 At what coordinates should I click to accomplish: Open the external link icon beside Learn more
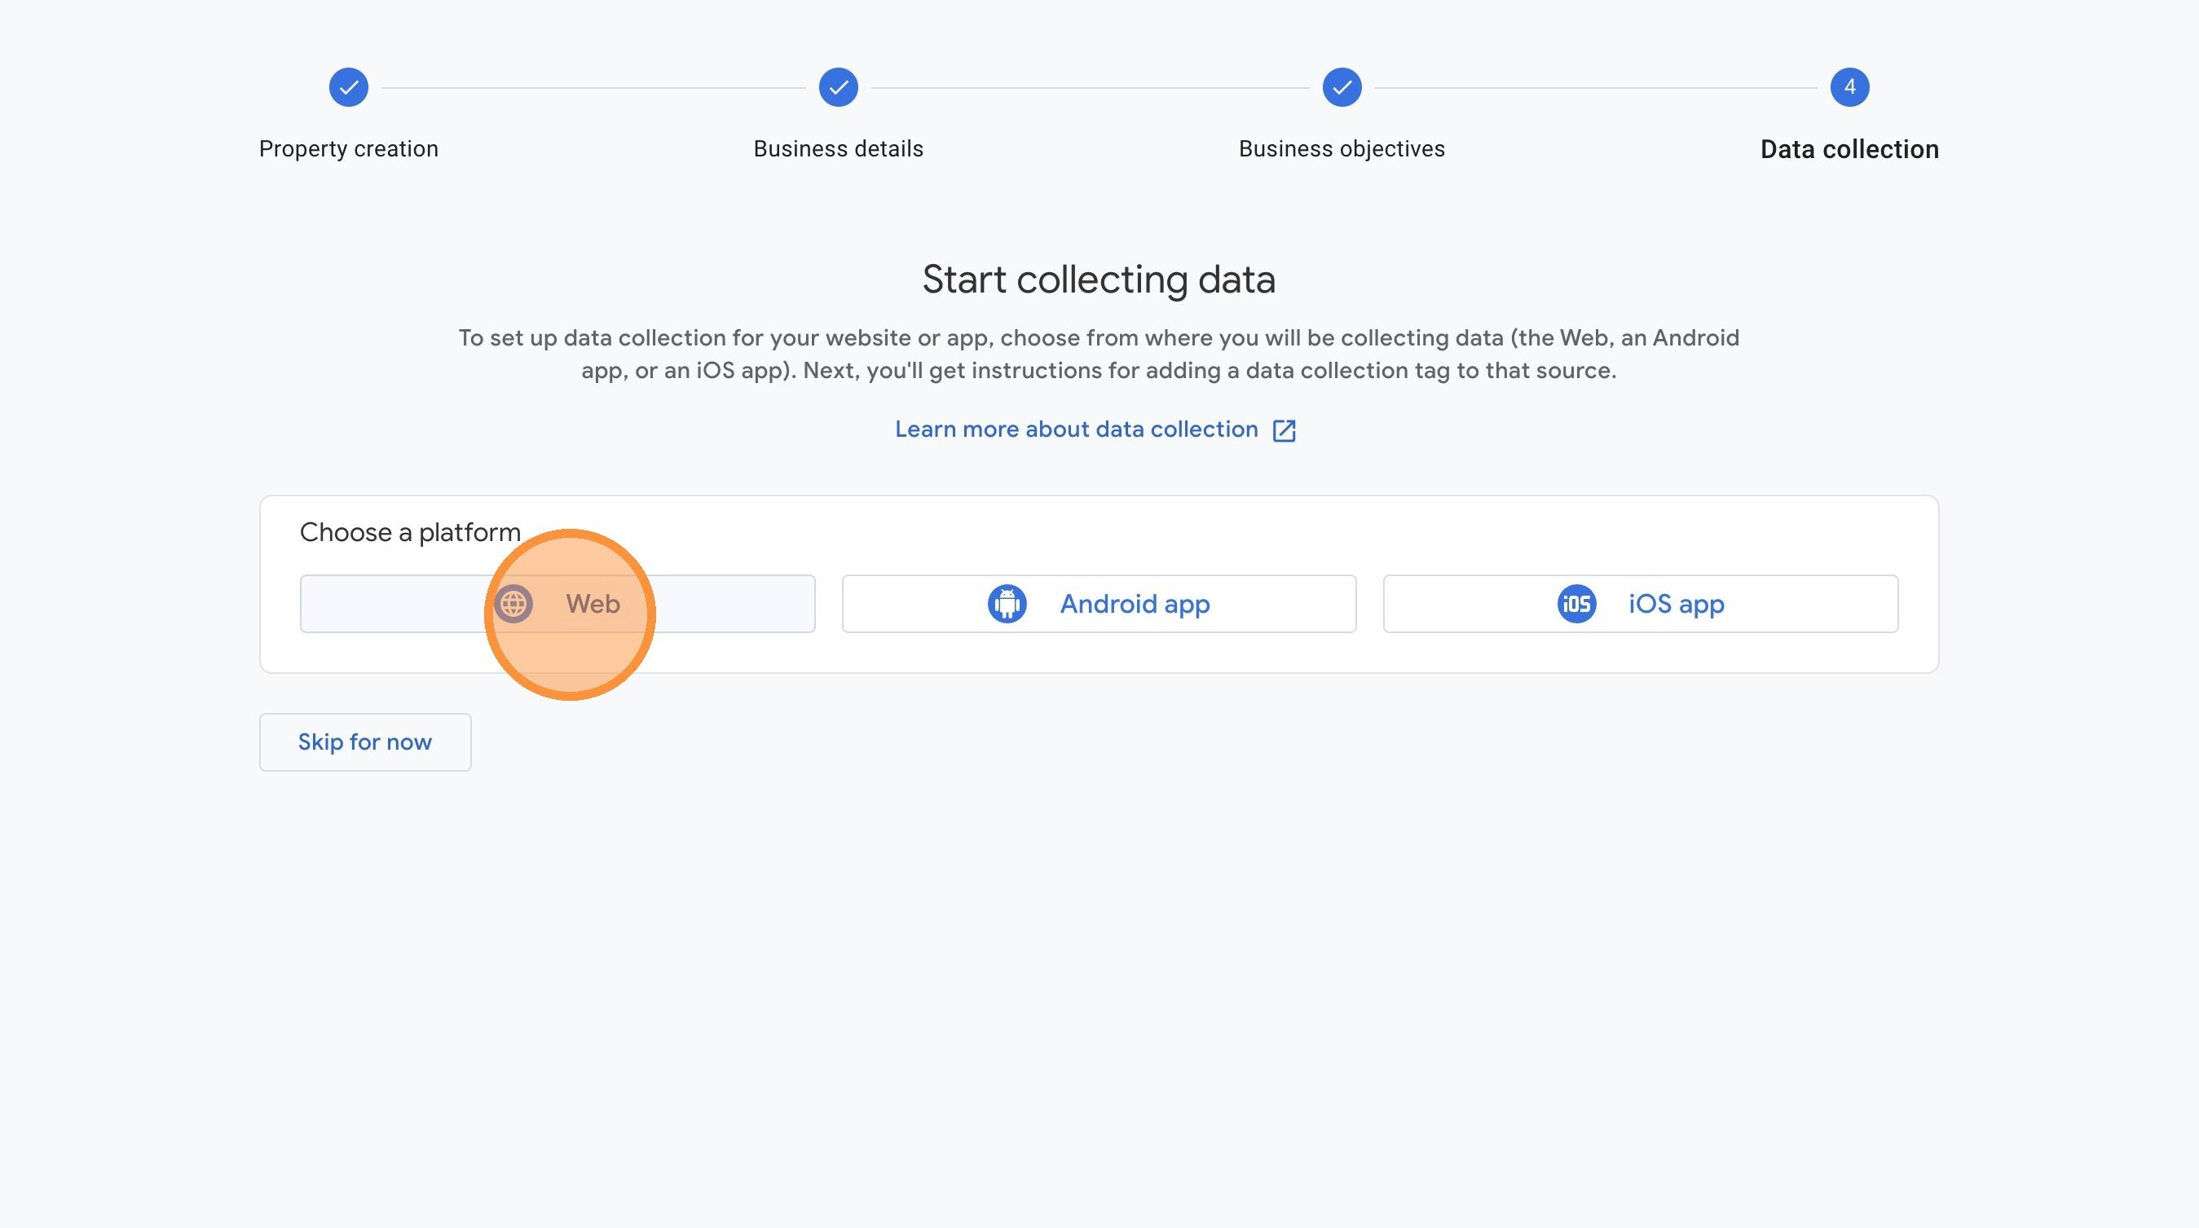(1285, 429)
